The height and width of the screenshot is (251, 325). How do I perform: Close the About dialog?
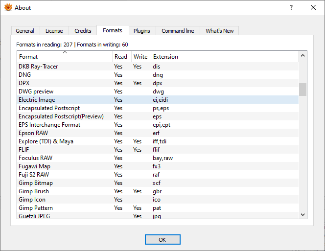[313, 7]
